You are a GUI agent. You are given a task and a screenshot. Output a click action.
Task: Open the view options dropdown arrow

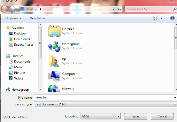[162, 18]
